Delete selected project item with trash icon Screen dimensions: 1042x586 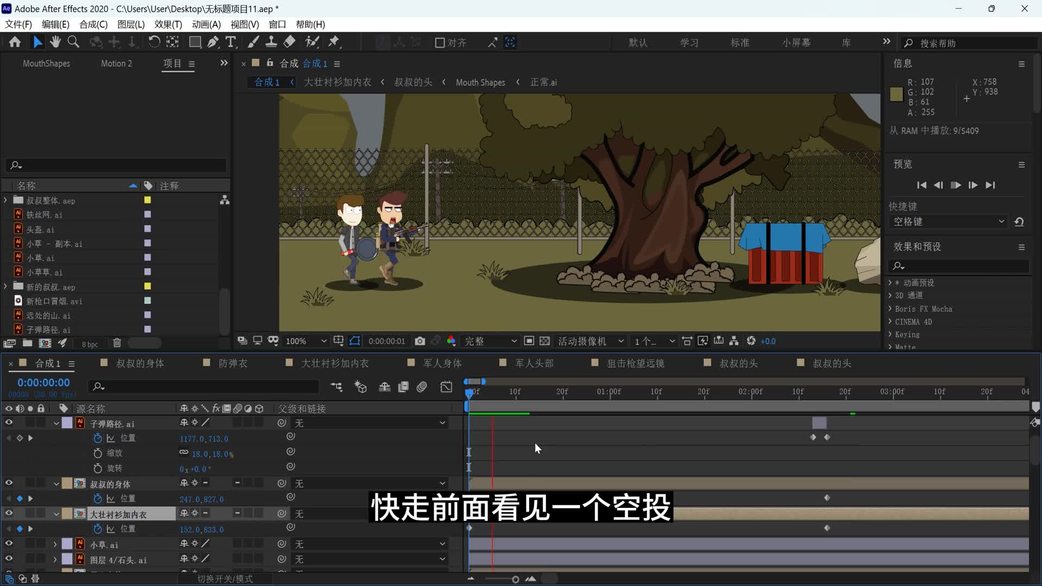(117, 343)
